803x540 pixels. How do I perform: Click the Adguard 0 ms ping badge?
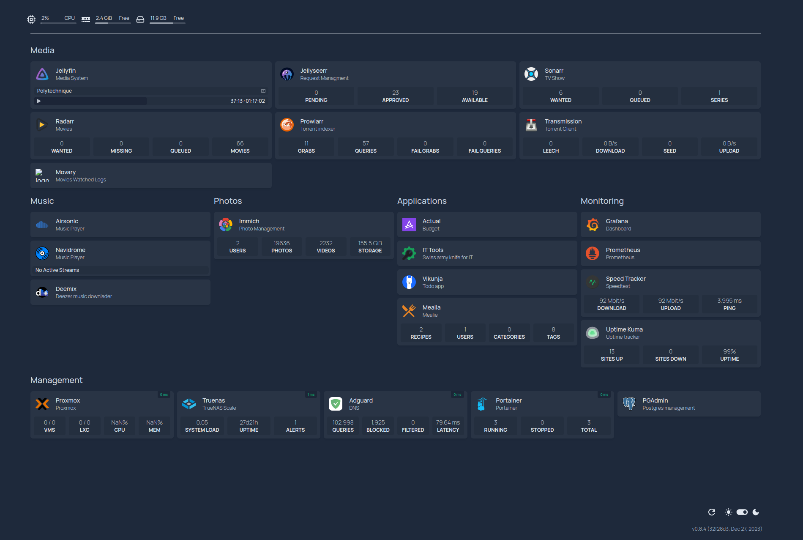pos(457,395)
